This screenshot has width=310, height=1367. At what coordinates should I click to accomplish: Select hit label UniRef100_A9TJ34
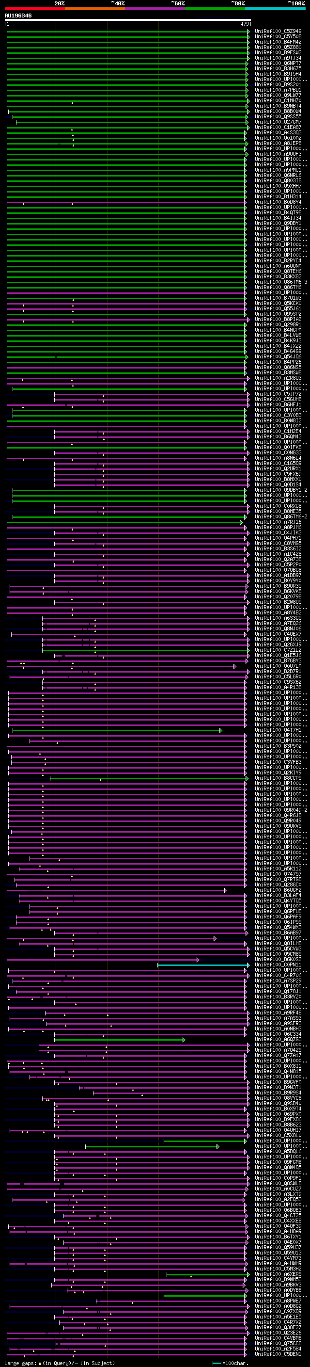(278, 58)
